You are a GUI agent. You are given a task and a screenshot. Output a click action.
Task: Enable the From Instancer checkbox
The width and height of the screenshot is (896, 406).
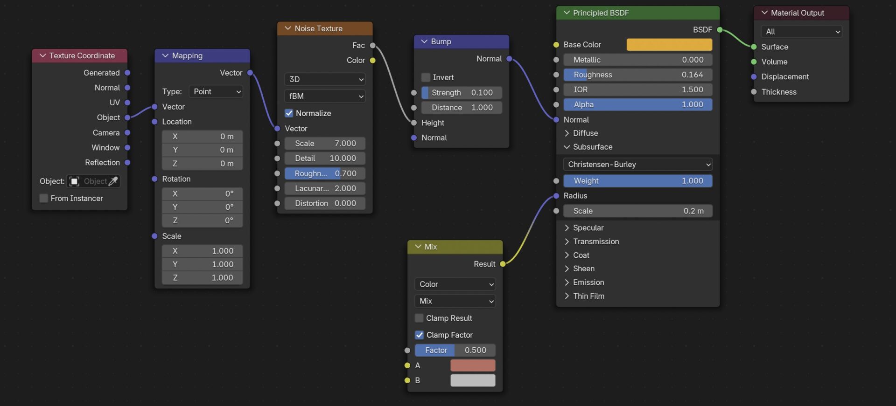click(x=44, y=198)
